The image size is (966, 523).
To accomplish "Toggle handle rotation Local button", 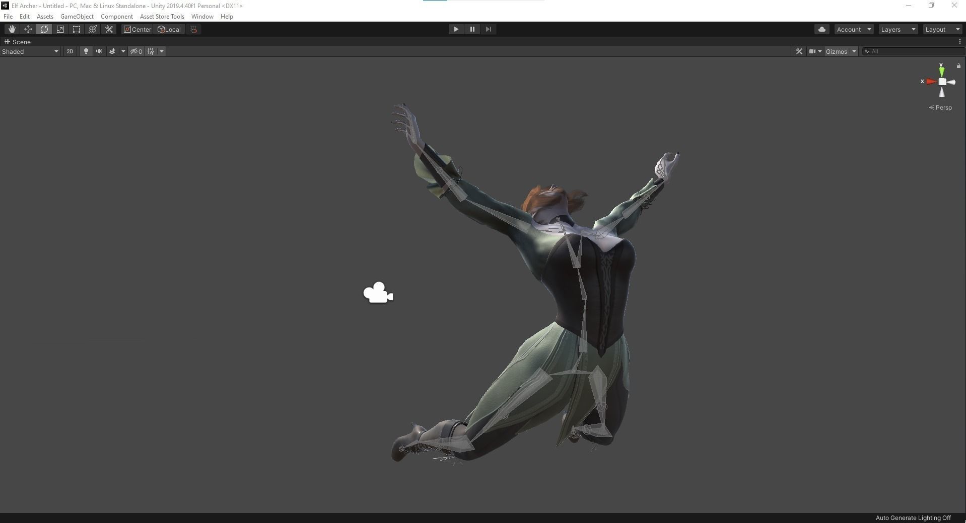I will pos(169,29).
